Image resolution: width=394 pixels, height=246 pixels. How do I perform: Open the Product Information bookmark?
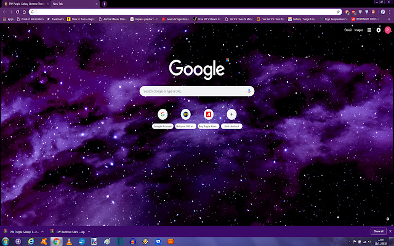coord(30,19)
